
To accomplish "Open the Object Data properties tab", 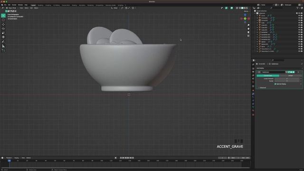I will [x=253, y=107].
